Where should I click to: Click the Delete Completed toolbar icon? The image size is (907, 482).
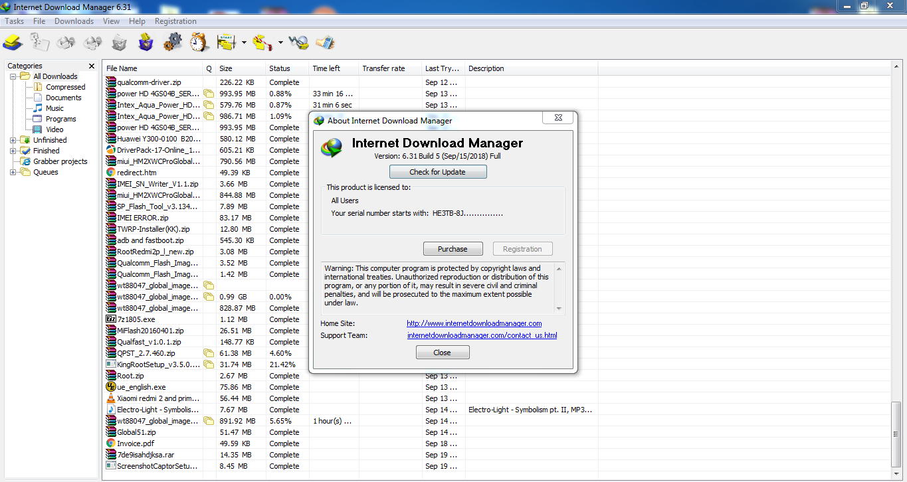pos(146,42)
